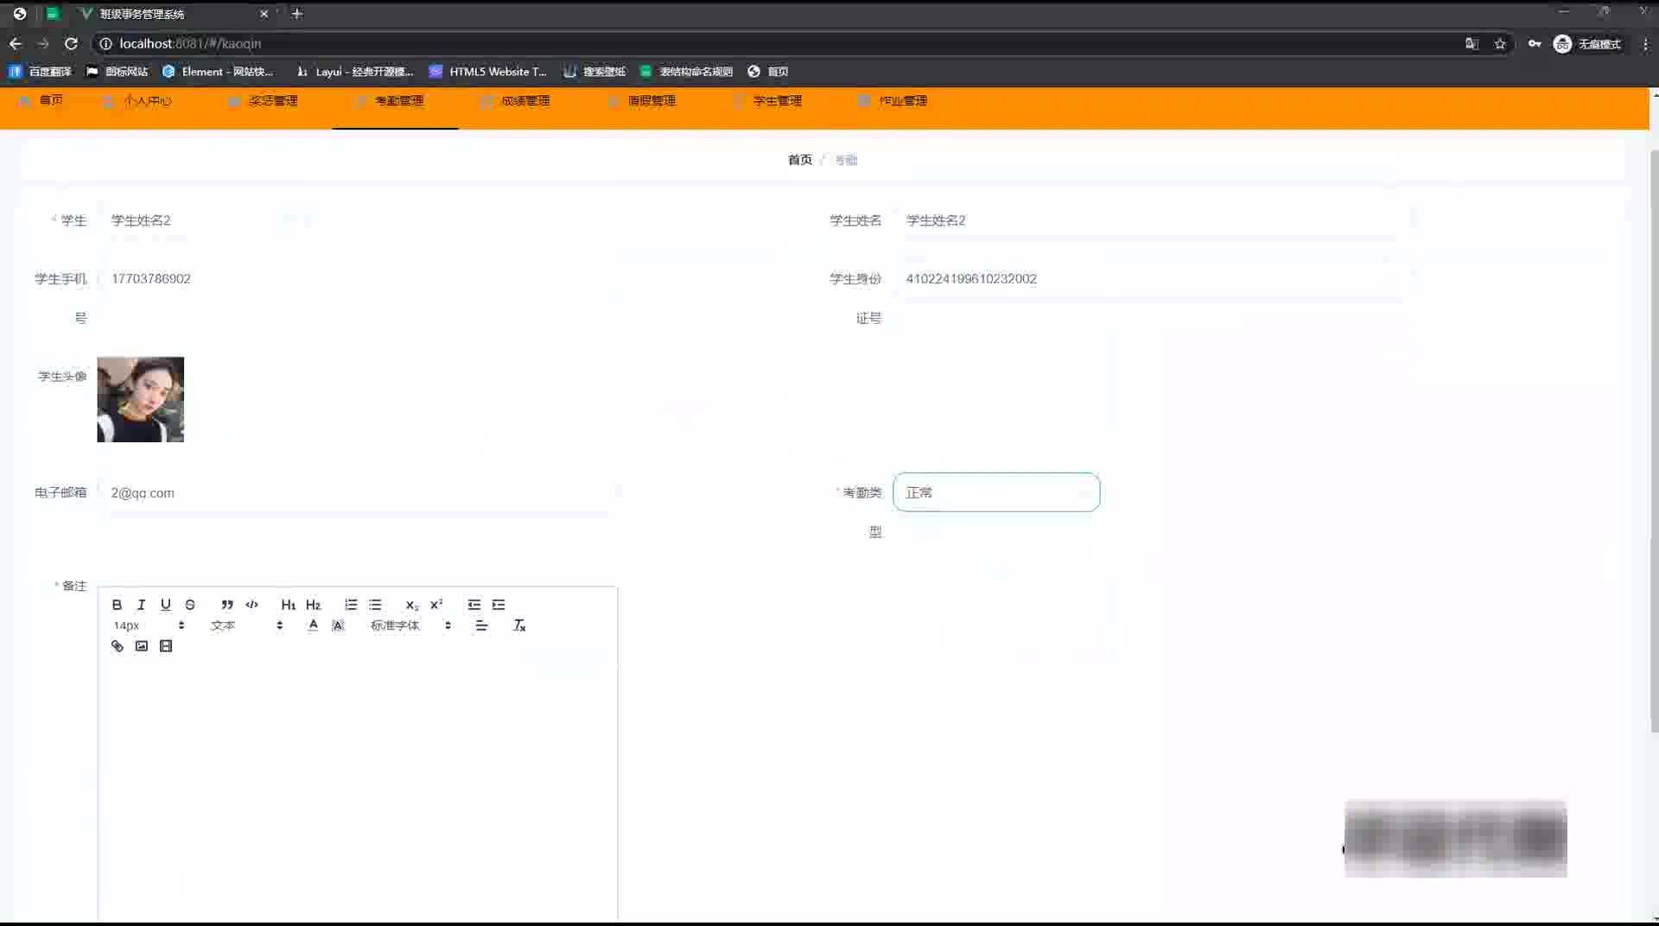Image resolution: width=1659 pixels, height=926 pixels.
Task: Bookmark this page with the star icon
Action: [1500, 43]
